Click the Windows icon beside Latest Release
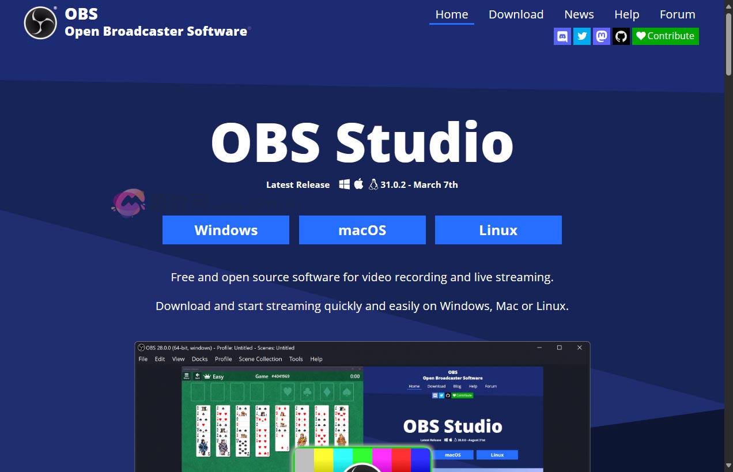The image size is (733, 472). click(345, 184)
